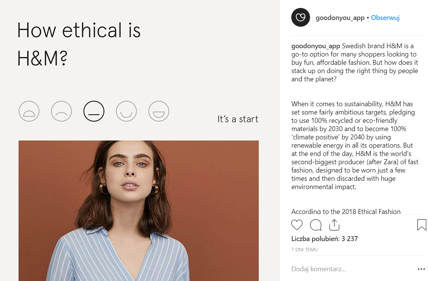The image size is (428, 281).
Task: Like the post with heart icon
Action: click(x=297, y=225)
